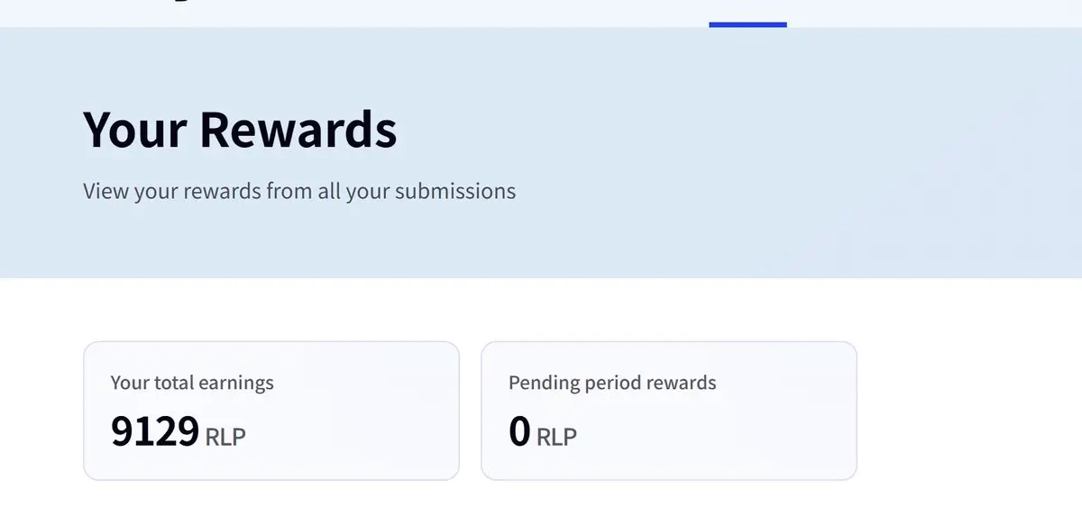
Task: Click the "Your total earnings" label
Action: (x=192, y=383)
